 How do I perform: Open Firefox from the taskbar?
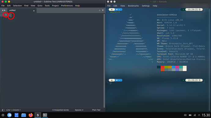click(31, 115)
